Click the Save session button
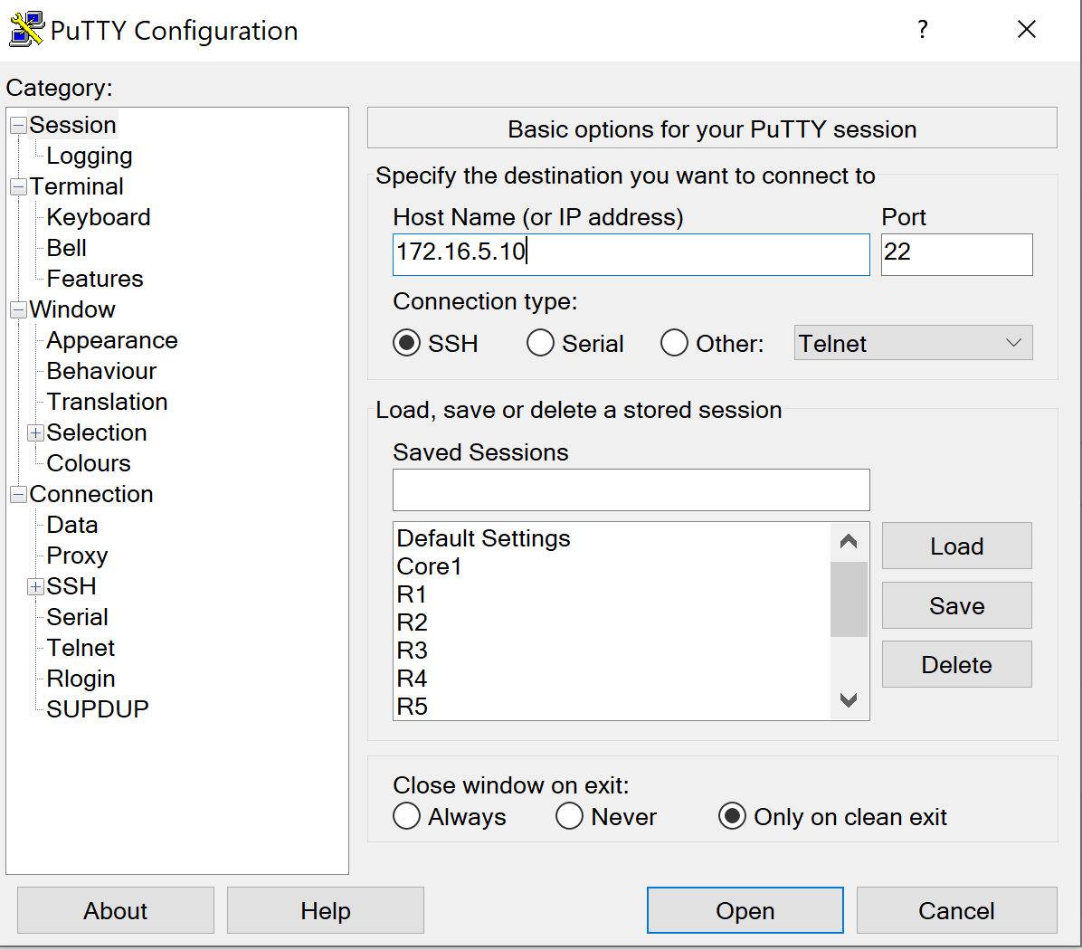 tap(956, 605)
